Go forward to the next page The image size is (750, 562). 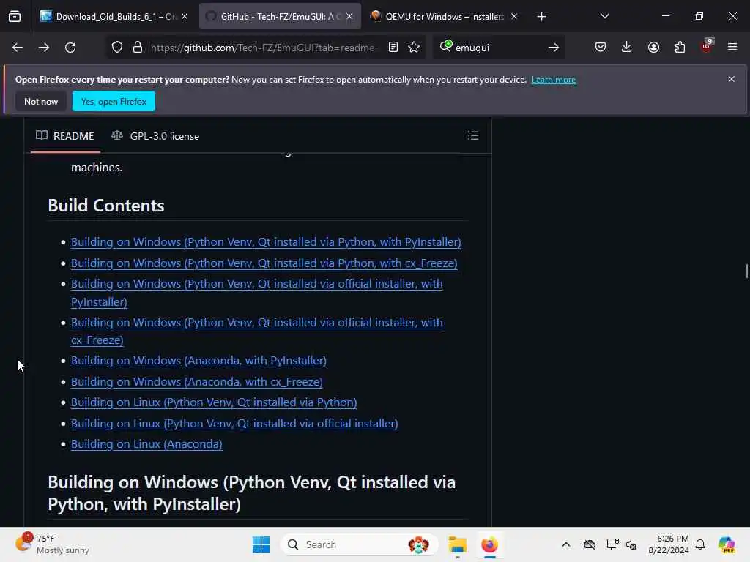click(43, 48)
